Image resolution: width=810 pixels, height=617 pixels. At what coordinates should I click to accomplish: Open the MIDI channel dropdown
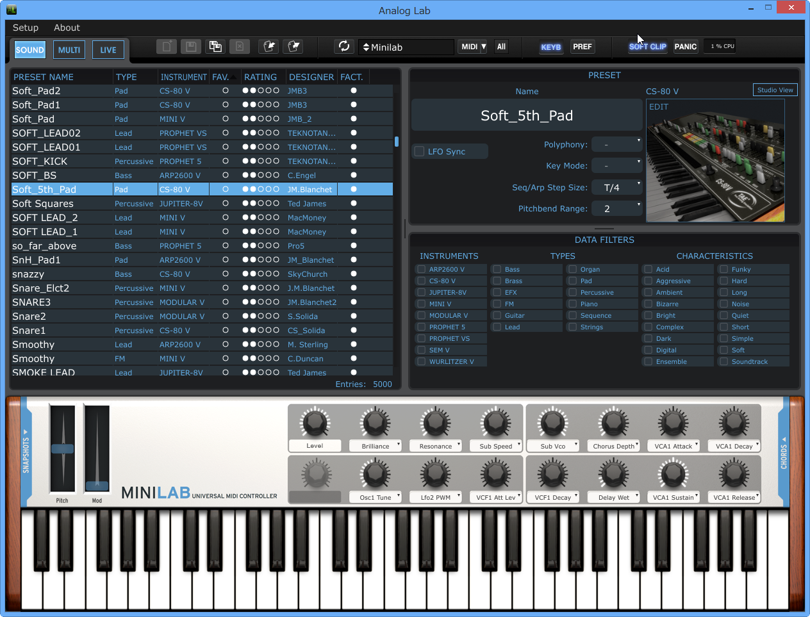click(474, 47)
